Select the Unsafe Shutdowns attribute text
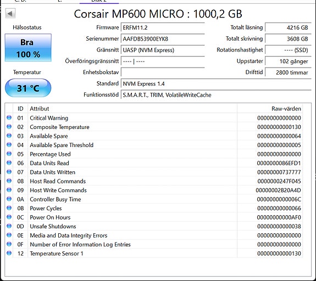Screen dimensions: 316x281 53,227
